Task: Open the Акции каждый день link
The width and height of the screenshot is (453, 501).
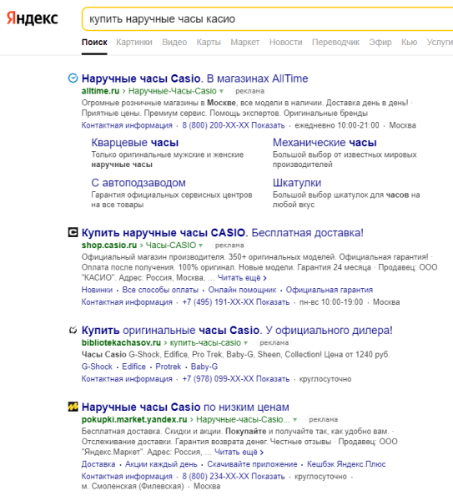Action: (161, 464)
